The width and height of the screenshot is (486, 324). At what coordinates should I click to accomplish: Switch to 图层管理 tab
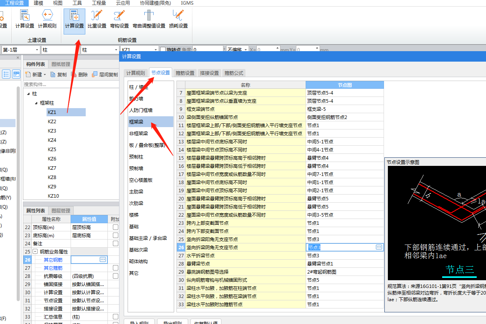click(x=61, y=211)
